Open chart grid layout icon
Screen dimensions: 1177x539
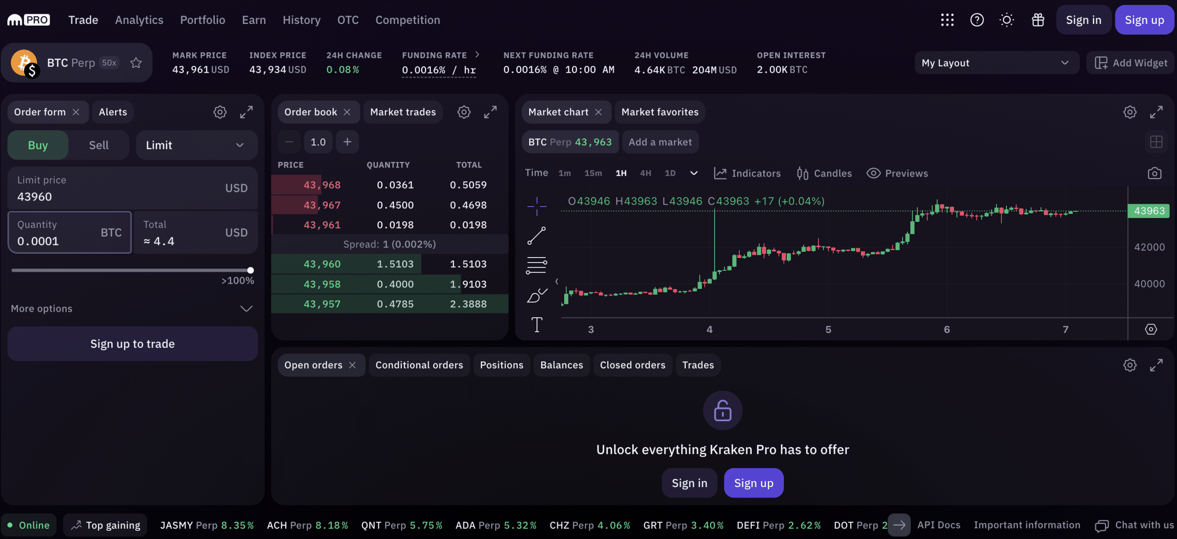tap(1156, 142)
